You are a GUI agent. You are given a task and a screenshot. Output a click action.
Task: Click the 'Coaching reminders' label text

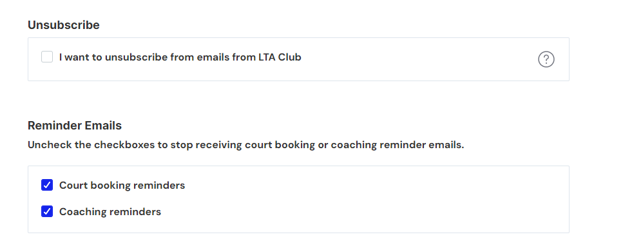click(x=110, y=211)
